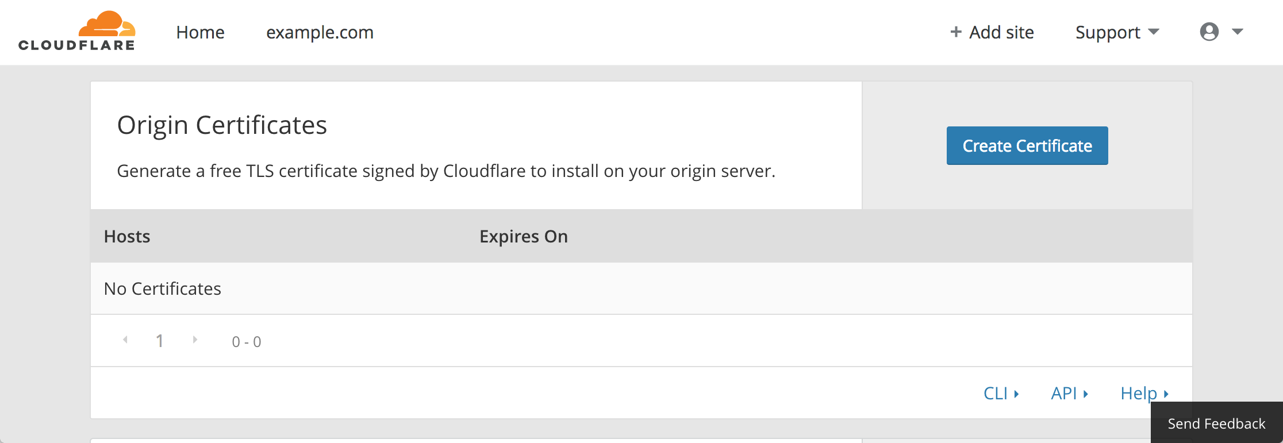Click the Hosts column header
This screenshot has height=443, width=1283.
(x=127, y=236)
